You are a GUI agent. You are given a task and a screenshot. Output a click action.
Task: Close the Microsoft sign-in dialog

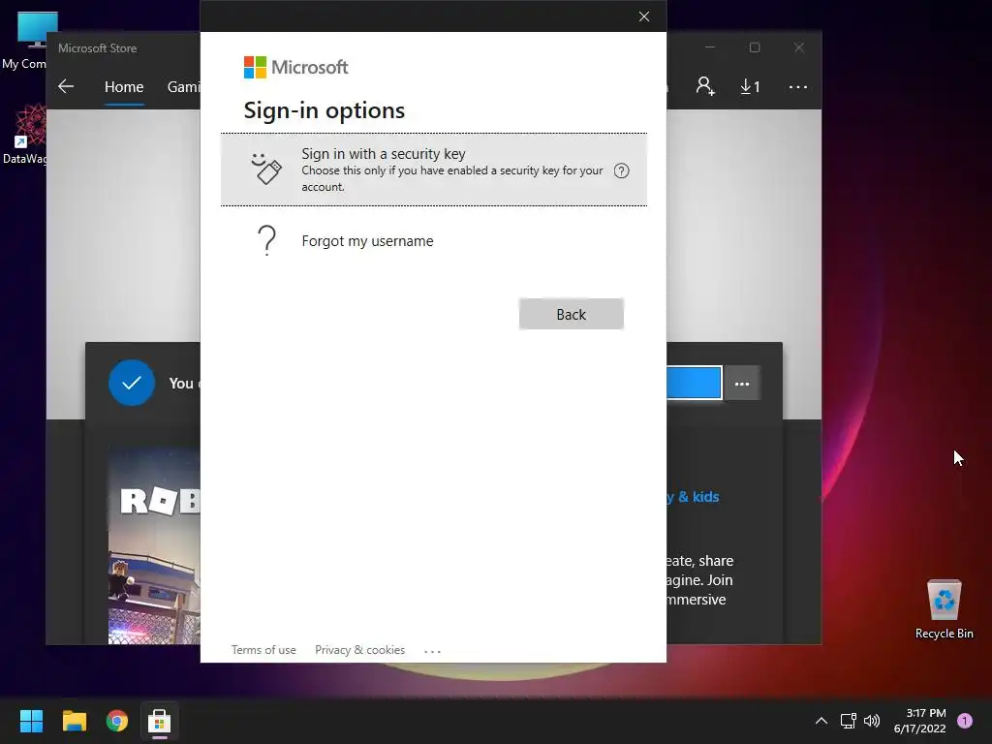[x=644, y=16]
